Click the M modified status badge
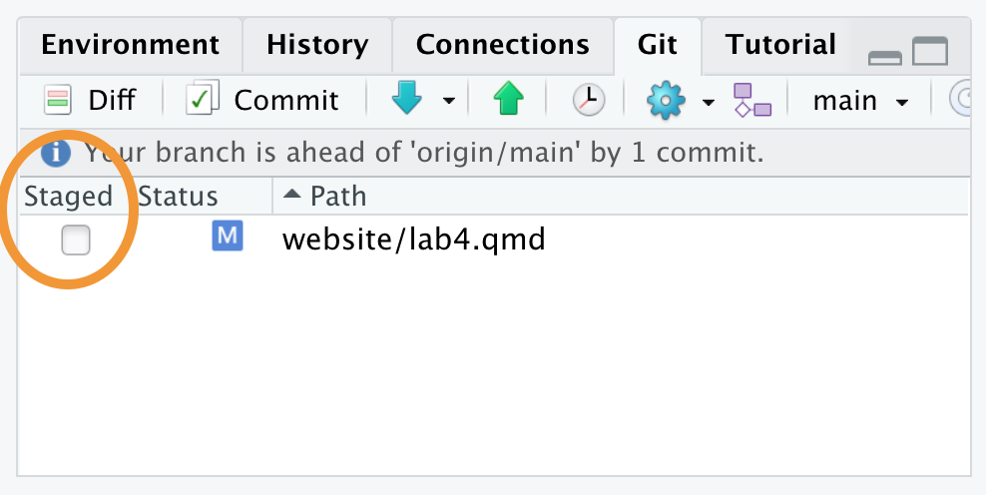This screenshot has width=986, height=495. [227, 236]
